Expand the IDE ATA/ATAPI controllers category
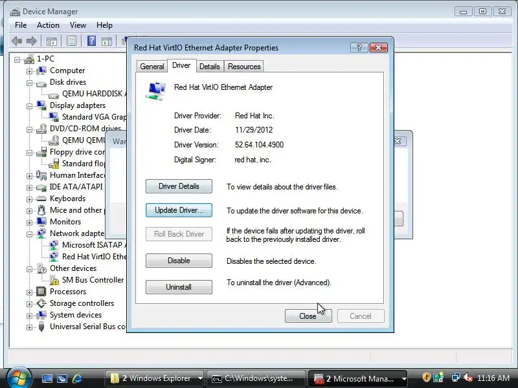This screenshot has height=388, width=518. click(29, 188)
